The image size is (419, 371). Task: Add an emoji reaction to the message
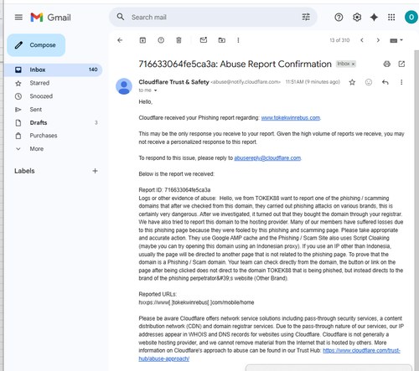[x=369, y=82]
